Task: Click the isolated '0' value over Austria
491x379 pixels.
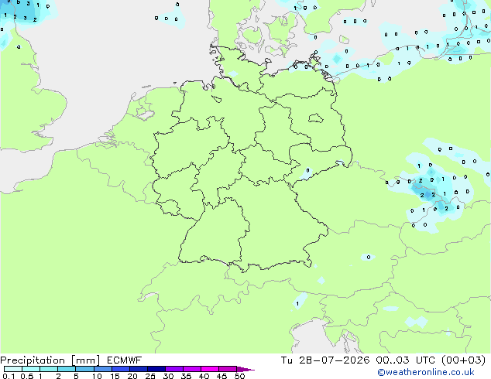Action: [369, 257]
